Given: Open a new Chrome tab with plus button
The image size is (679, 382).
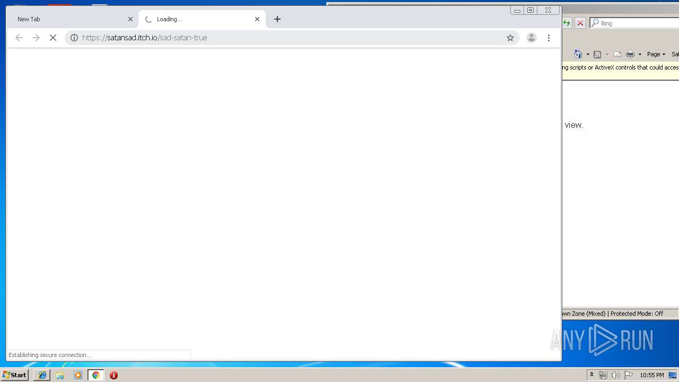Looking at the screenshot, I should [277, 19].
